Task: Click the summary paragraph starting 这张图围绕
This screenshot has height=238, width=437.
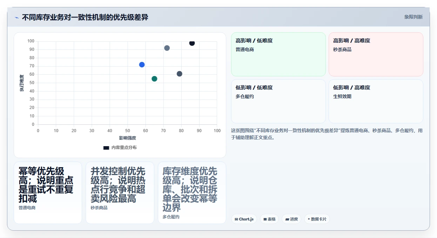Action: point(327,134)
